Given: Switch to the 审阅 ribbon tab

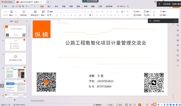Looking at the screenshot, I should pos(85,6).
